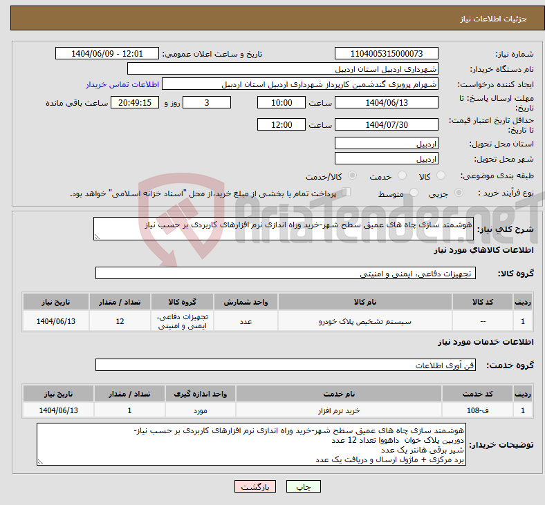The height and width of the screenshot is (505, 545).
Task: Select the کالا/خدمت radio button
Action: [x=352, y=175]
